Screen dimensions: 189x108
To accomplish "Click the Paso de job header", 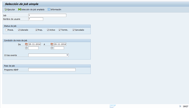I will click(9, 66).
